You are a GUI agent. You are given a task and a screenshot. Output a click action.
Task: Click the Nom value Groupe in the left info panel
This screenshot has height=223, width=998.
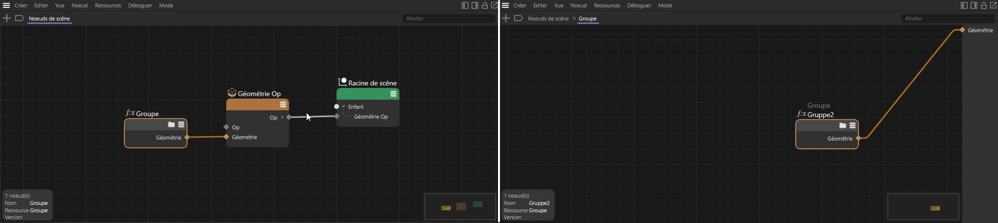(x=39, y=203)
